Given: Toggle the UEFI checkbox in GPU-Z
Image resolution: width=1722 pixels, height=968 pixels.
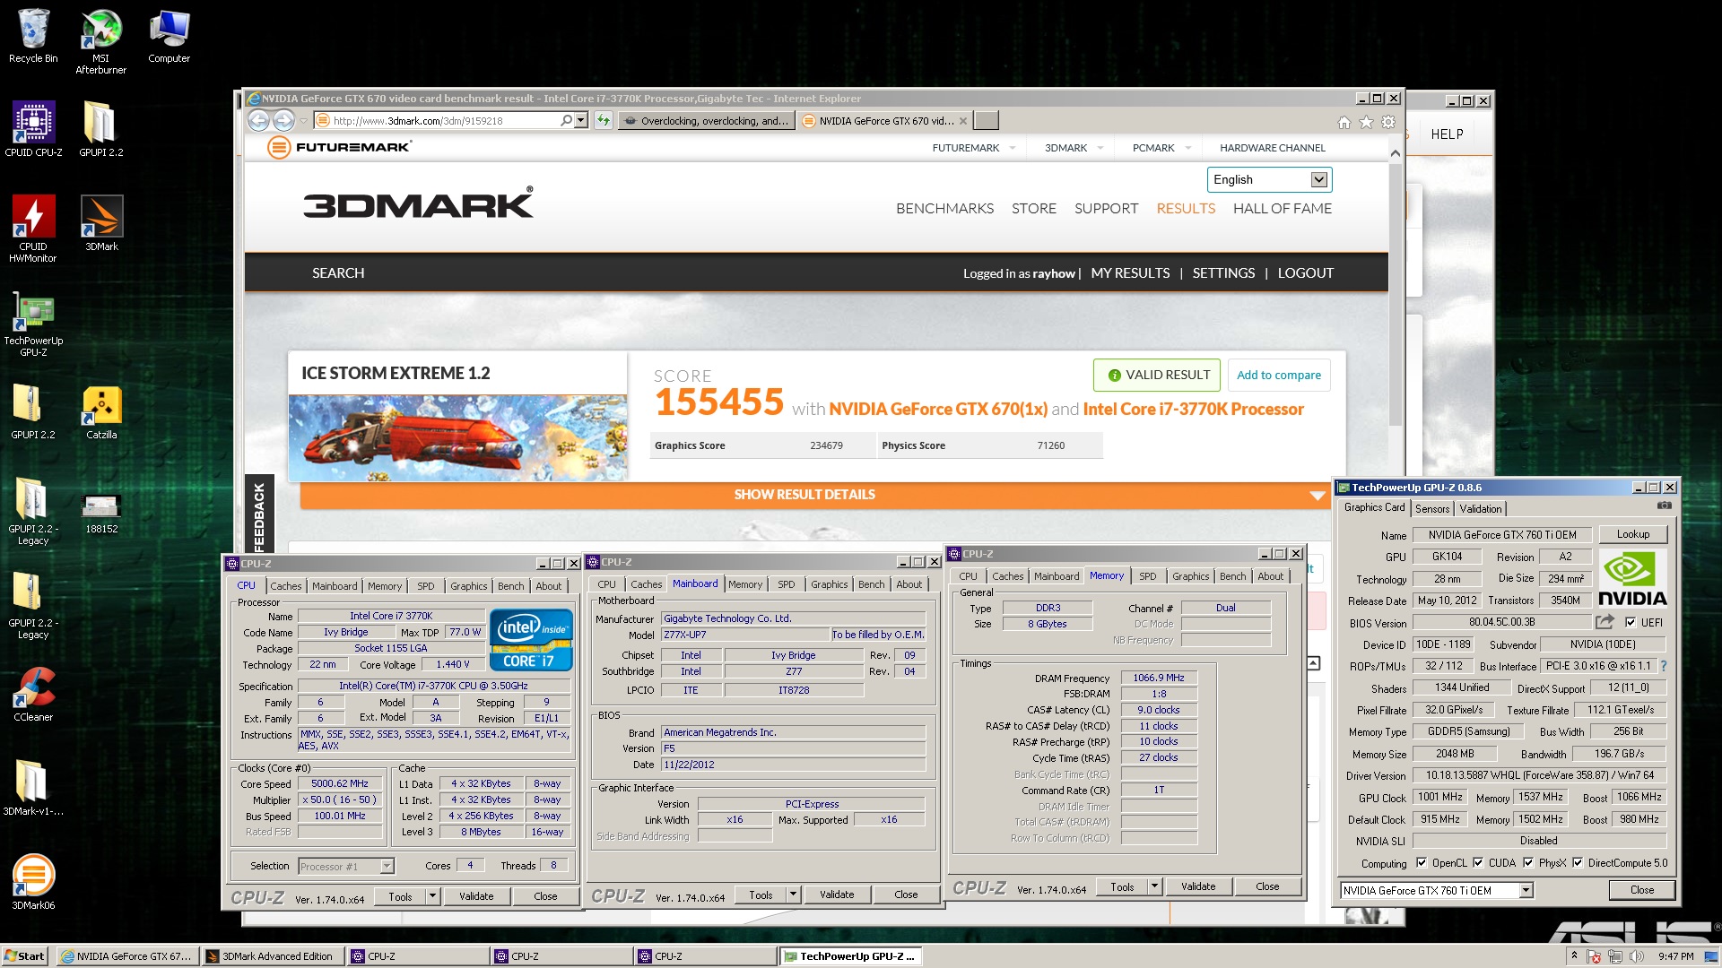Looking at the screenshot, I should pos(1631,622).
